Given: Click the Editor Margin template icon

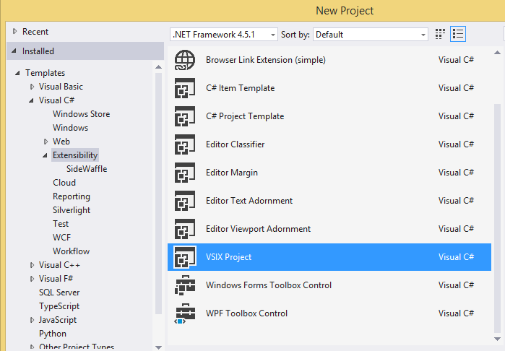Looking at the screenshot, I should pyautogui.click(x=186, y=173).
